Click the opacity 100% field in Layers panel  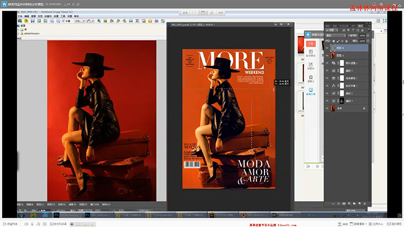point(363,36)
